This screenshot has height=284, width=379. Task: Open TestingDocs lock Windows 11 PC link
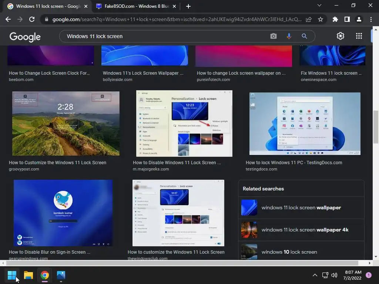294,163
